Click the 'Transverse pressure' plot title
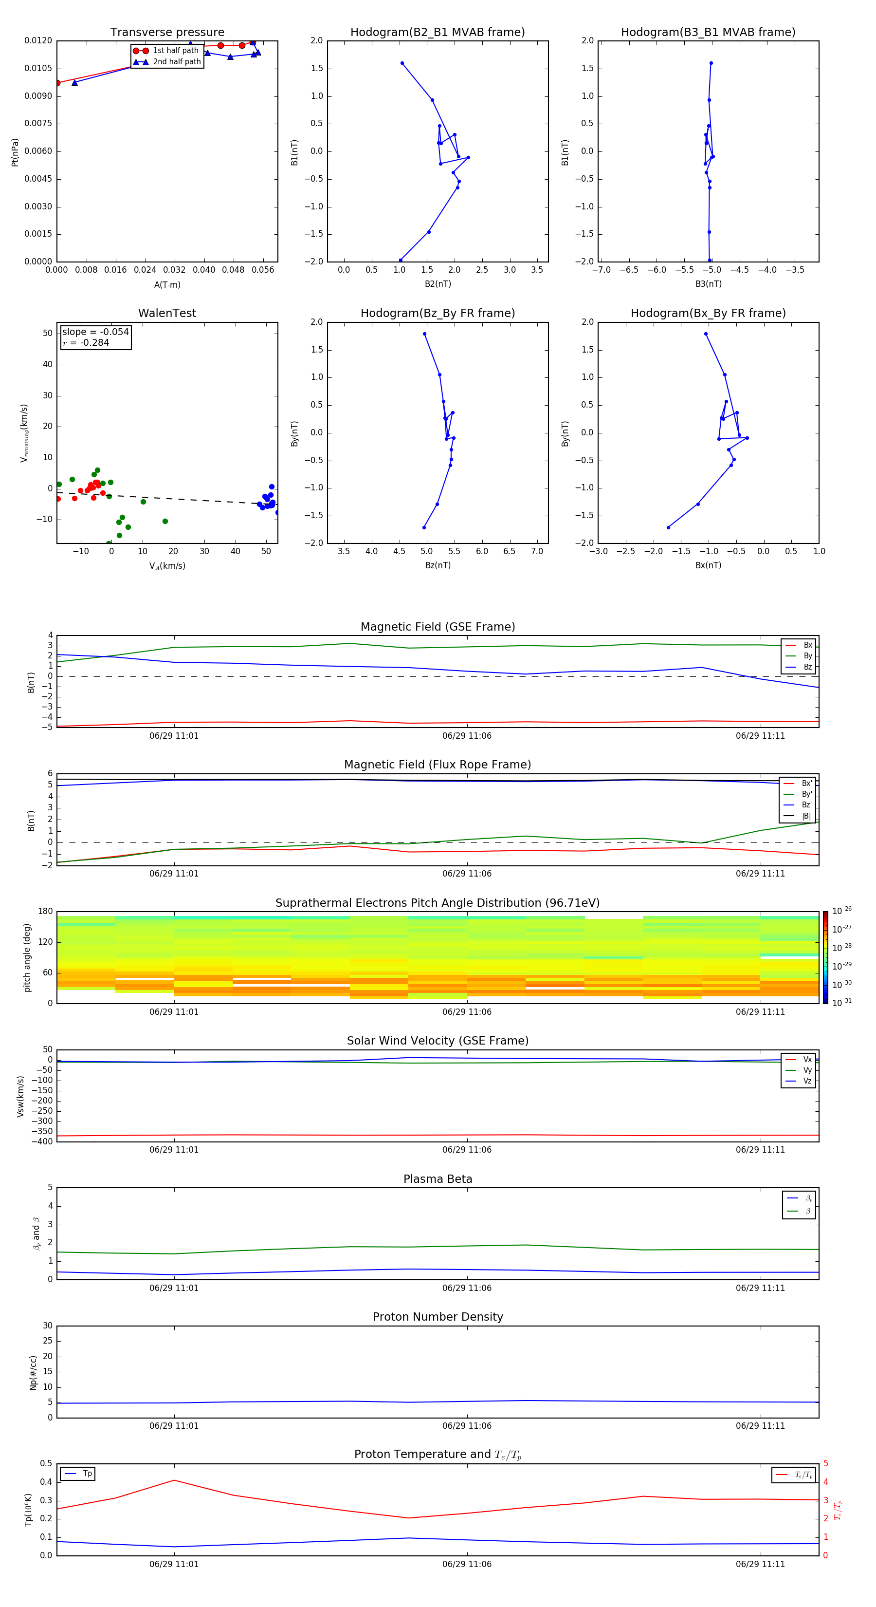Screen dimensions: 876x1607 point(167,33)
